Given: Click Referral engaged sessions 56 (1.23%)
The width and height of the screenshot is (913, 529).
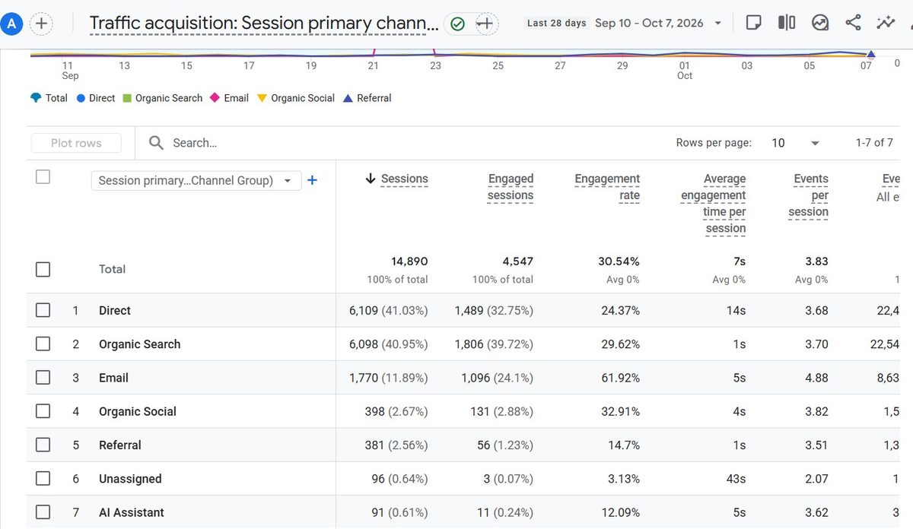Looking at the screenshot, I should (505, 445).
